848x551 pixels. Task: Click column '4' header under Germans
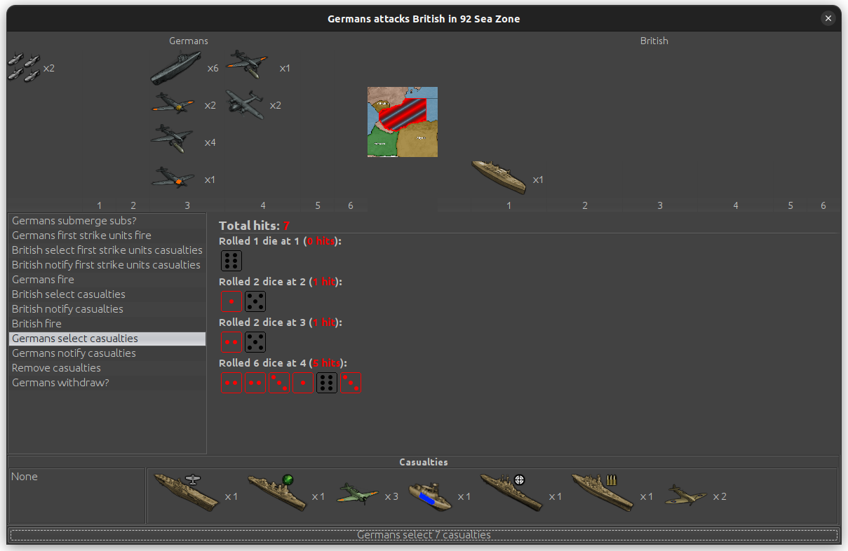(x=263, y=205)
